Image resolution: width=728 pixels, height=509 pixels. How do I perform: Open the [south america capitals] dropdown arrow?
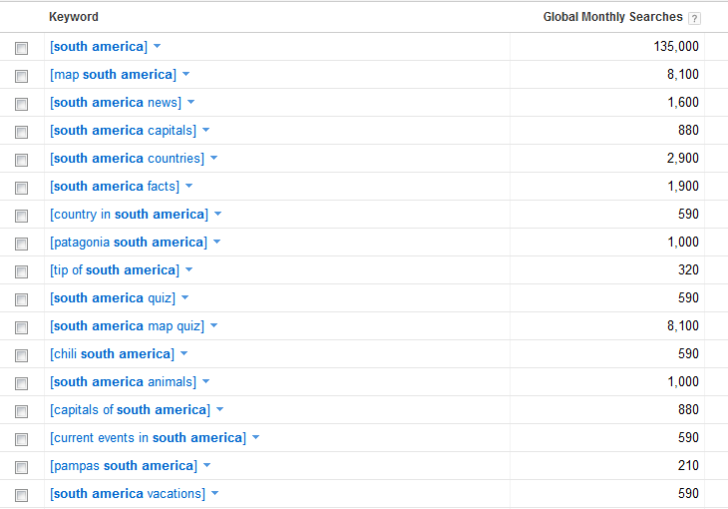(x=206, y=130)
